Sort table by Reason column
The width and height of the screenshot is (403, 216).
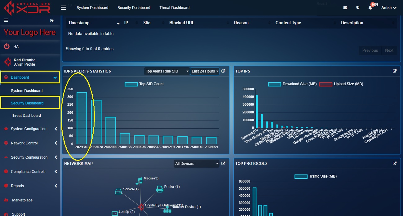252,23
